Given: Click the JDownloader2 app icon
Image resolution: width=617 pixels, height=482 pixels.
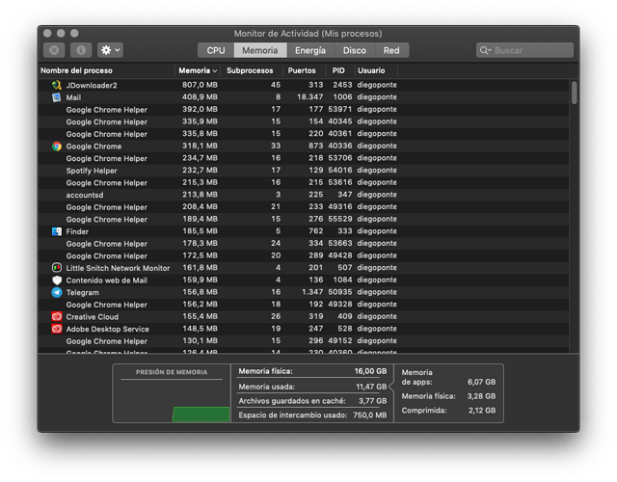Looking at the screenshot, I should click(57, 85).
